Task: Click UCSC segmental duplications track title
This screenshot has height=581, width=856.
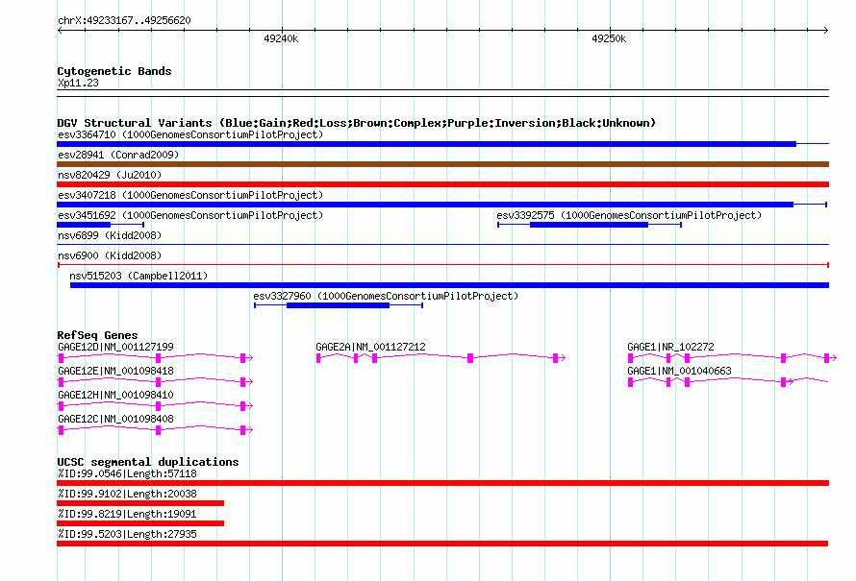Action: (x=148, y=462)
